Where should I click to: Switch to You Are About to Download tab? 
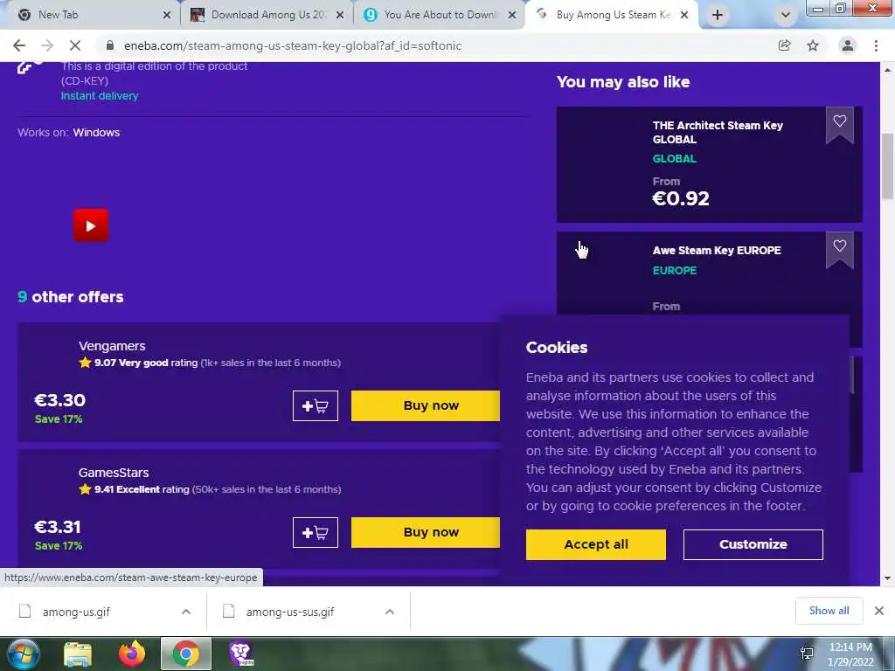click(x=434, y=16)
